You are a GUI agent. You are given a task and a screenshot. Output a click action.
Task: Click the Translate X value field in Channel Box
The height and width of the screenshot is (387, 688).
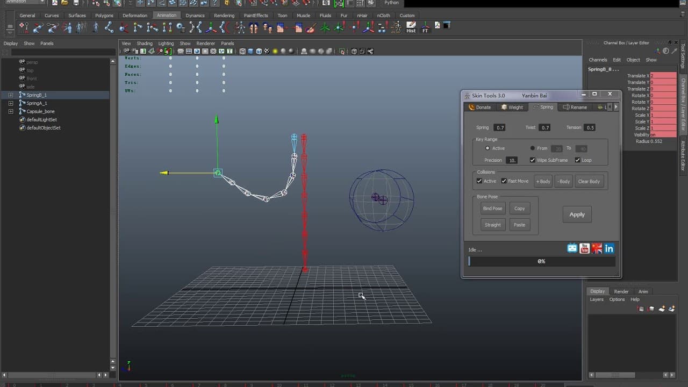pos(663,76)
